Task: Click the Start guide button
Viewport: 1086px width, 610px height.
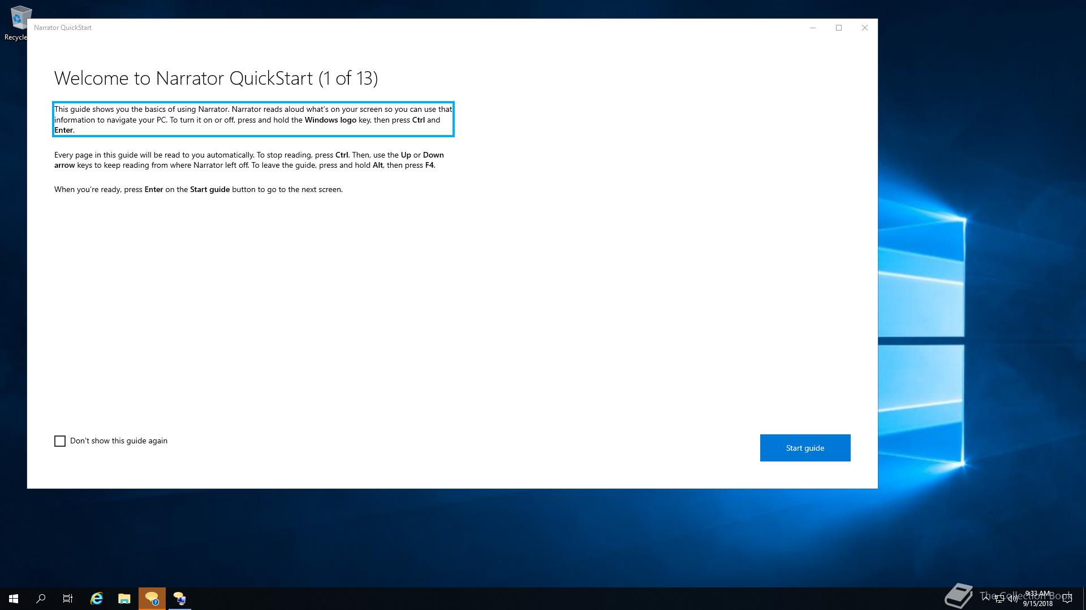Action: pos(805,448)
